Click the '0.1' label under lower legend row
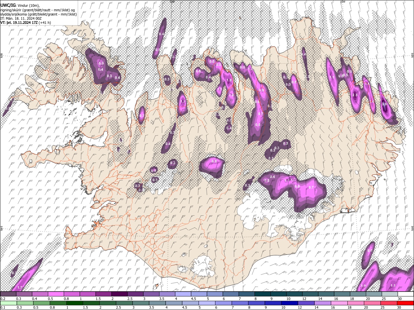Viewport: 414px width, 310px height. (2, 308)
